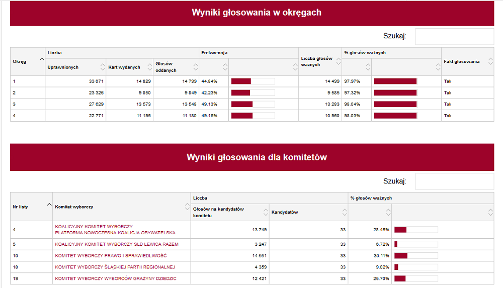
Task: Click turnout bar for district 1
Action: click(x=253, y=81)
